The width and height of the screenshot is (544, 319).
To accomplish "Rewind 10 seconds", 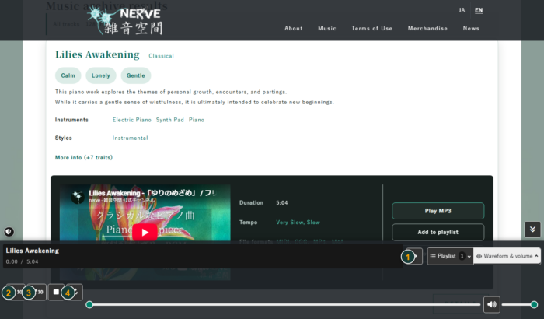I will click(x=16, y=292).
